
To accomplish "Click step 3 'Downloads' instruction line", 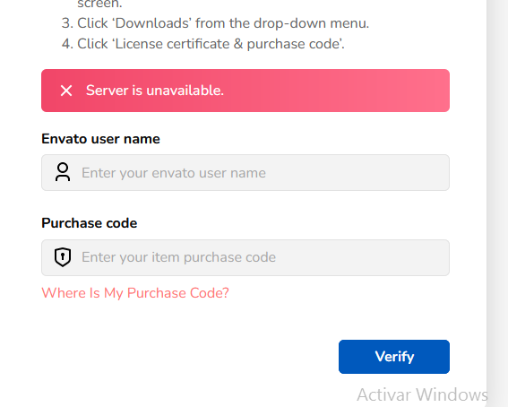I will 215,23.
